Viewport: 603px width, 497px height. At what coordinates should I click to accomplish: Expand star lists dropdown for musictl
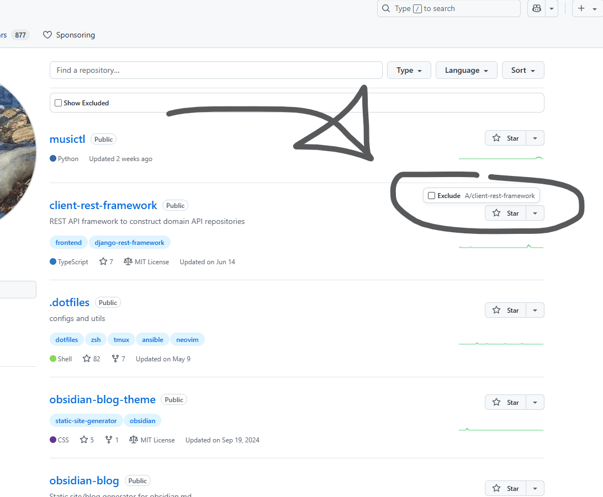pyautogui.click(x=535, y=138)
